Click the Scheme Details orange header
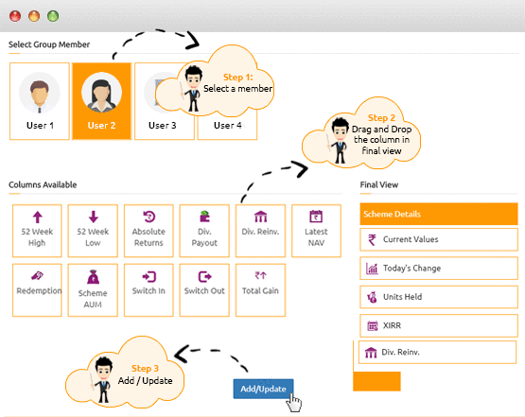The image size is (525, 417). pyautogui.click(x=439, y=214)
